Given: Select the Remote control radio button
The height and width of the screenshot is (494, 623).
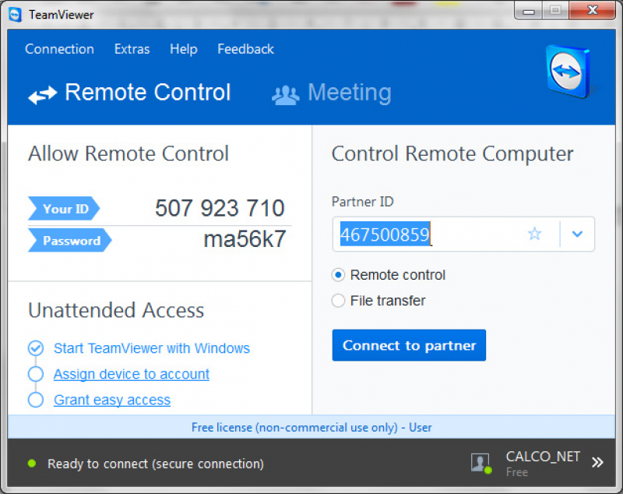Looking at the screenshot, I should click(x=338, y=274).
